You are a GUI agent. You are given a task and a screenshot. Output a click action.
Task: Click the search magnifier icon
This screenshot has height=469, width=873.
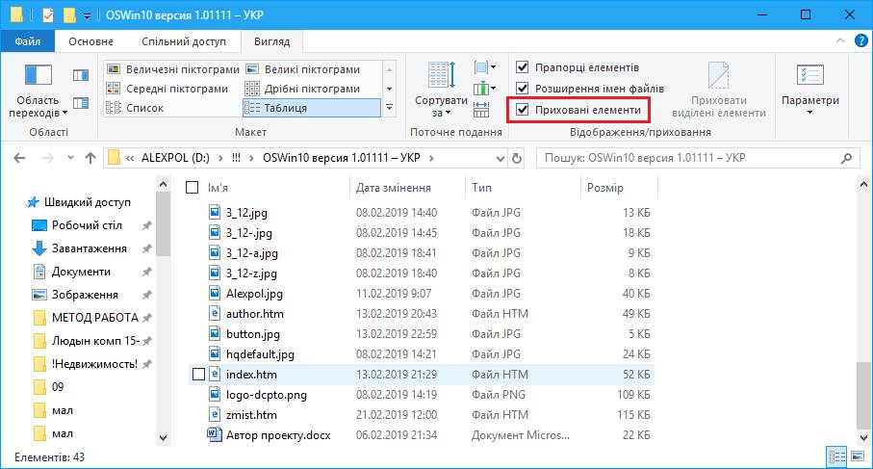(x=846, y=158)
